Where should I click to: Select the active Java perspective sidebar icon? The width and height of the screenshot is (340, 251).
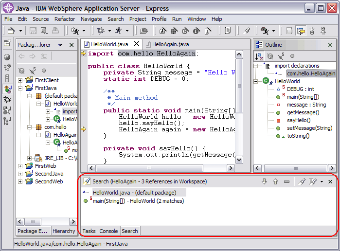[x=8, y=89]
